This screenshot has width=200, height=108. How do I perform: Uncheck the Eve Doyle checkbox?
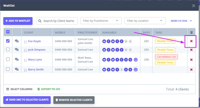8,41
